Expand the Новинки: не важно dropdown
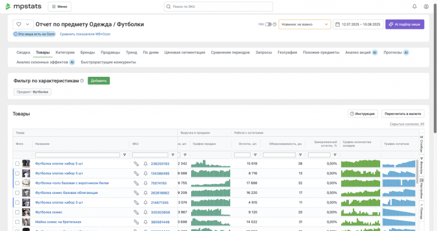This screenshot has width=437, height=231. pos(304,25)
